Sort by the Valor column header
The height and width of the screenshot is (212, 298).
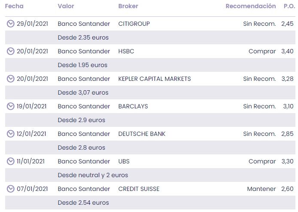pyautogui.click(x=66, y=6)
